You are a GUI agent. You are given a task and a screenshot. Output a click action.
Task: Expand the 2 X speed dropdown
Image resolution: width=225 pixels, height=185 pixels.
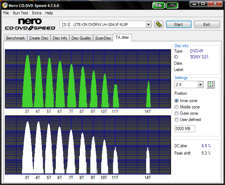point(200,85)
